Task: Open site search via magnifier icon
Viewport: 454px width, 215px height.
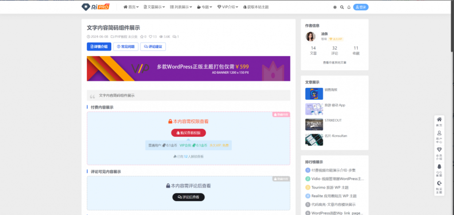Action: tap(342, 7)
